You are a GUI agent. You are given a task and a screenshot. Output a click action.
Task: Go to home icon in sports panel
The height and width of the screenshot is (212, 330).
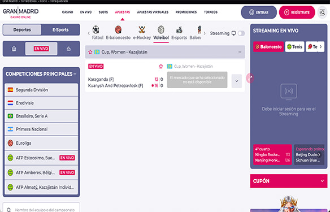click(14, 49)
